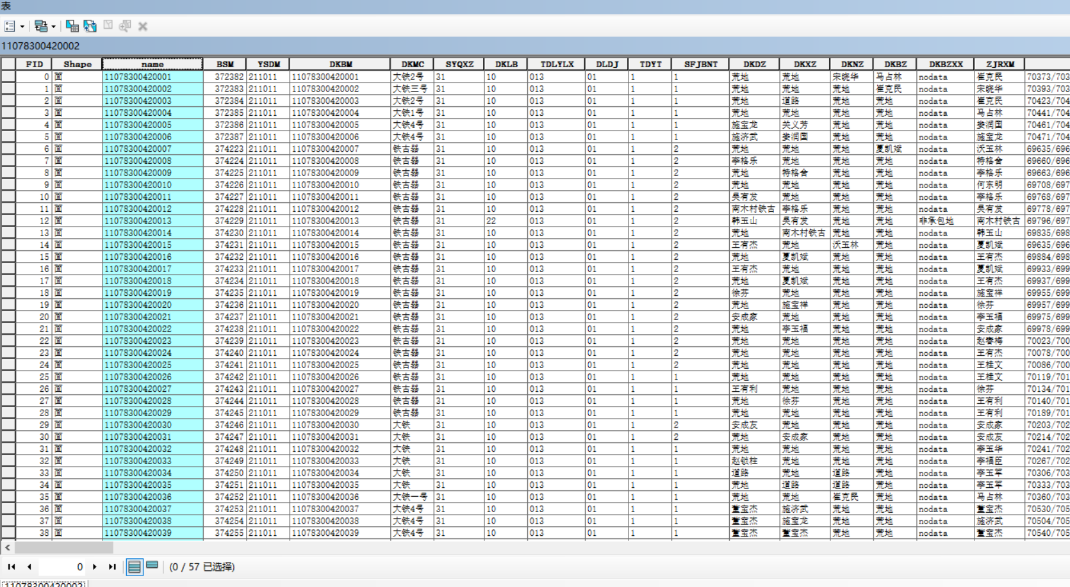This screenshot has width=1070, height=587.
Task: Click the scrollbar left arrow
Action: pos(8,548)
